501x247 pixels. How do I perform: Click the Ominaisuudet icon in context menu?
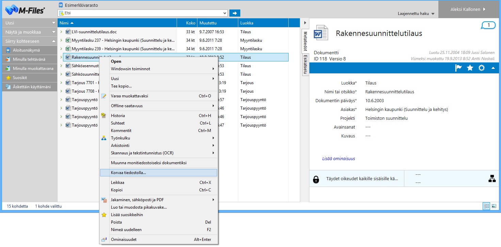pyautogui.click(x=104, y=240)
